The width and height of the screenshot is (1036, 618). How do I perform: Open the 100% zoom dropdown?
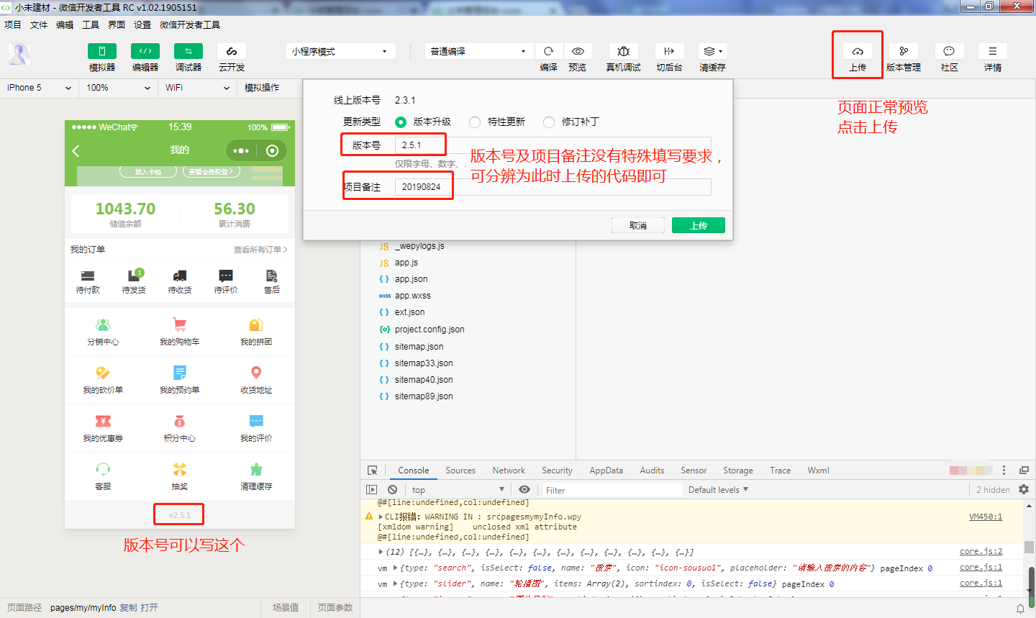(x=119, y=88)
